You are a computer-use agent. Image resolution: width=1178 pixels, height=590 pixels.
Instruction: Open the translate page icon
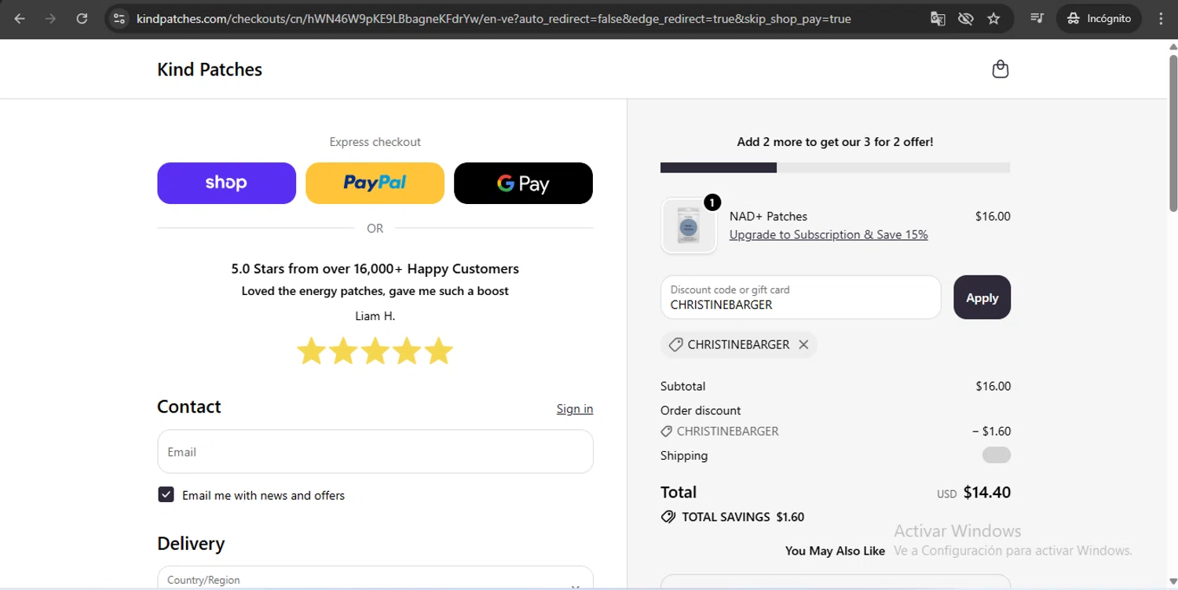click(938, 18)
